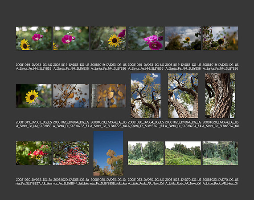
Task: Select small sunflower against cloudy sky thumbnail
Action: (x=183, y=38)
